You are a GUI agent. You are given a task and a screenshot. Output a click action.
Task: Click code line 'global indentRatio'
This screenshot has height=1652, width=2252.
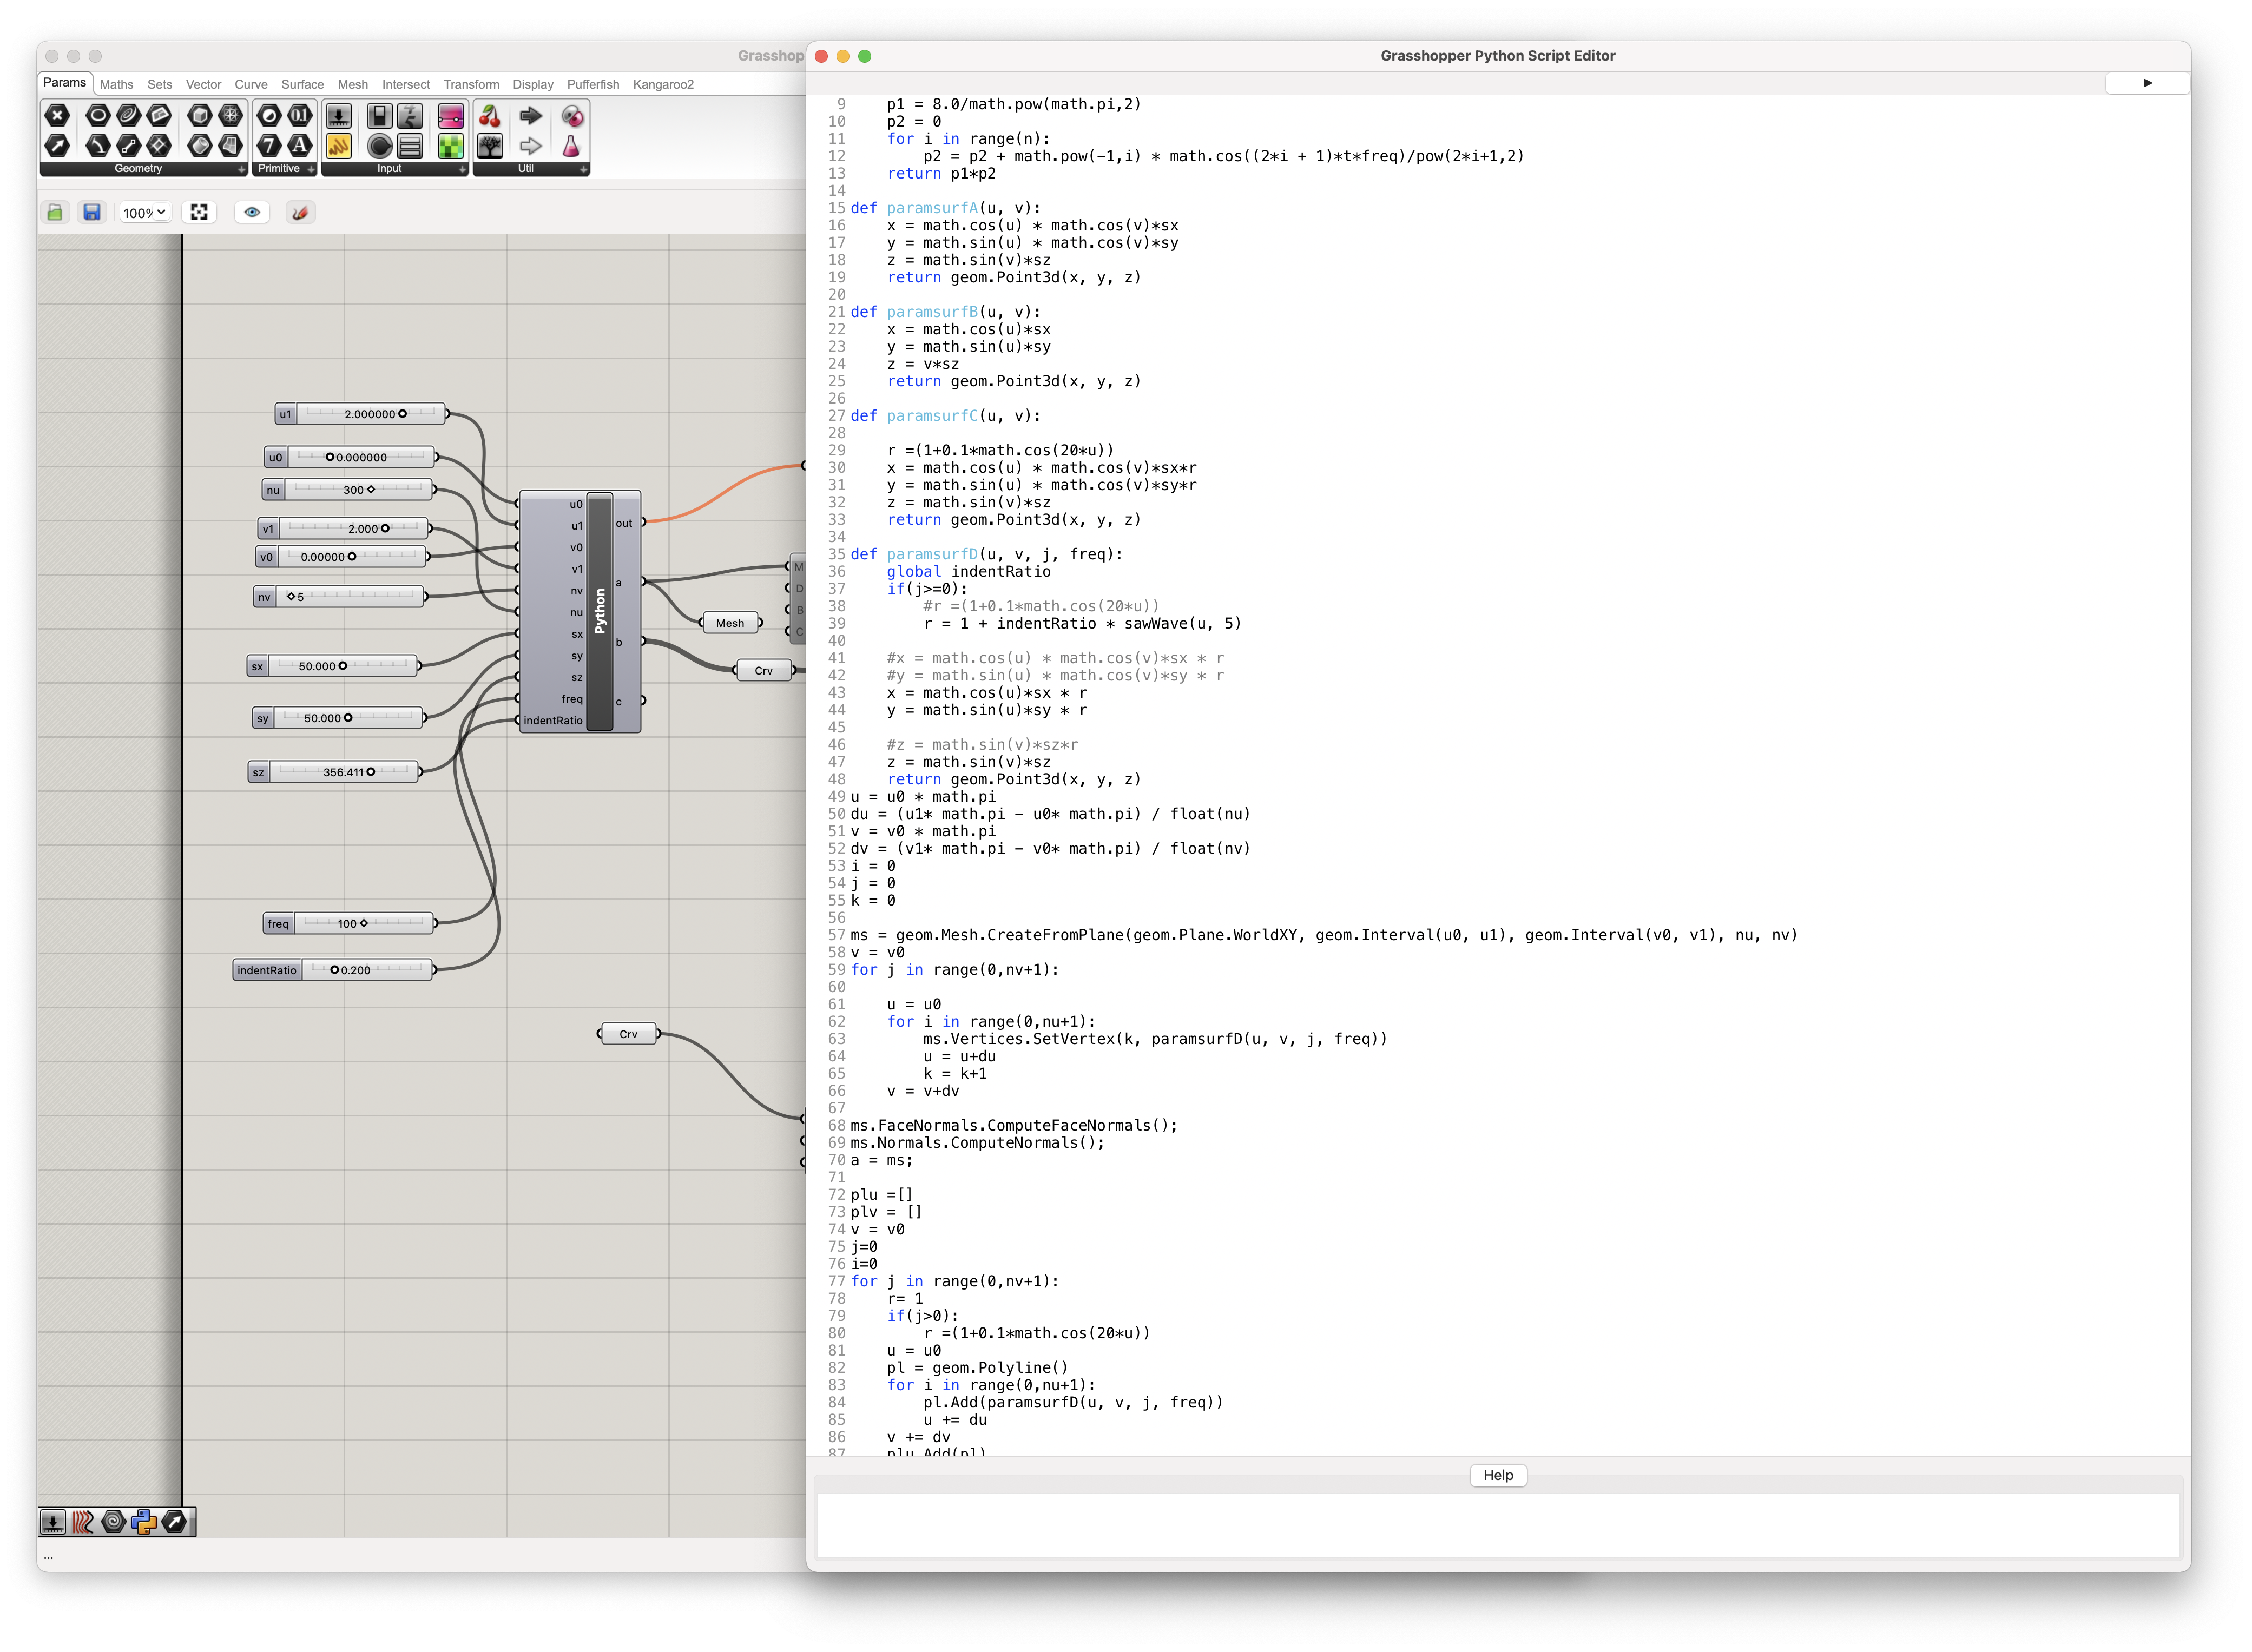point(968,572)
